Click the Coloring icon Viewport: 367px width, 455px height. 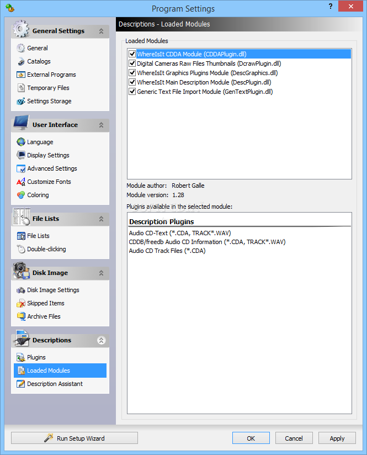[x=20, y=195]
